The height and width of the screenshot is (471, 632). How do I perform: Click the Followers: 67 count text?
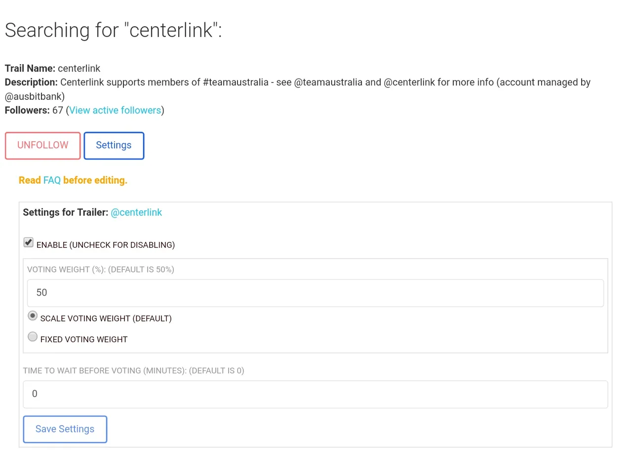[x=34, y=110]
